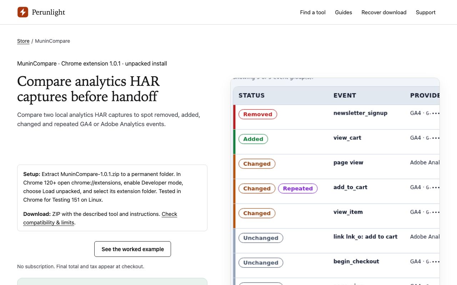Click the Compare analytics HAR captures heading
457x285 pixels.
[88, 89]
